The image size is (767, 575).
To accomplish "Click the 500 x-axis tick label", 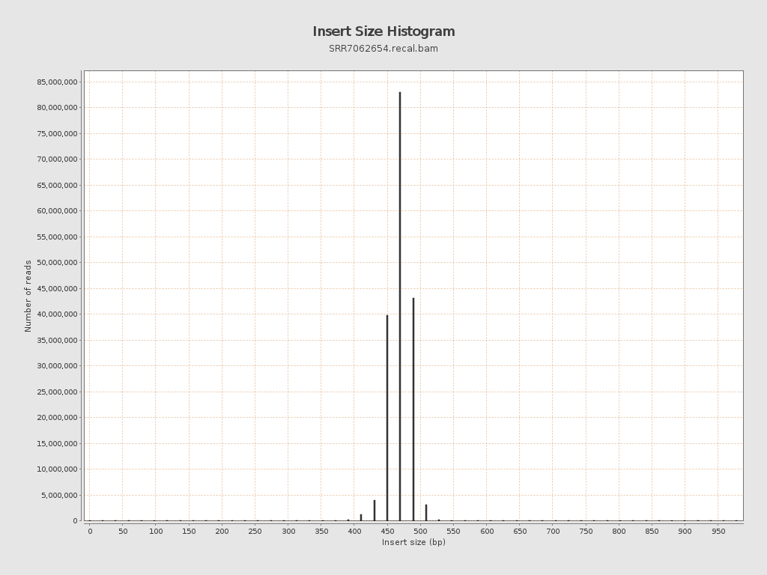I will pyautogui.click(x=420, y=531).
